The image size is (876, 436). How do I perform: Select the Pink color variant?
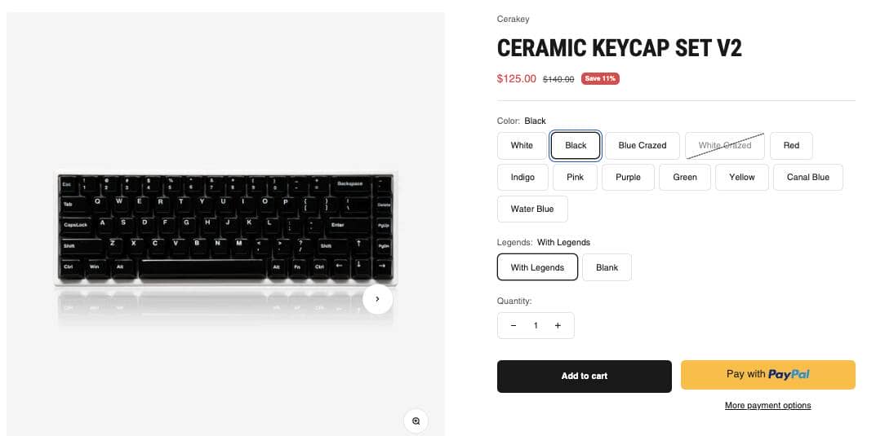pos(576,178)
